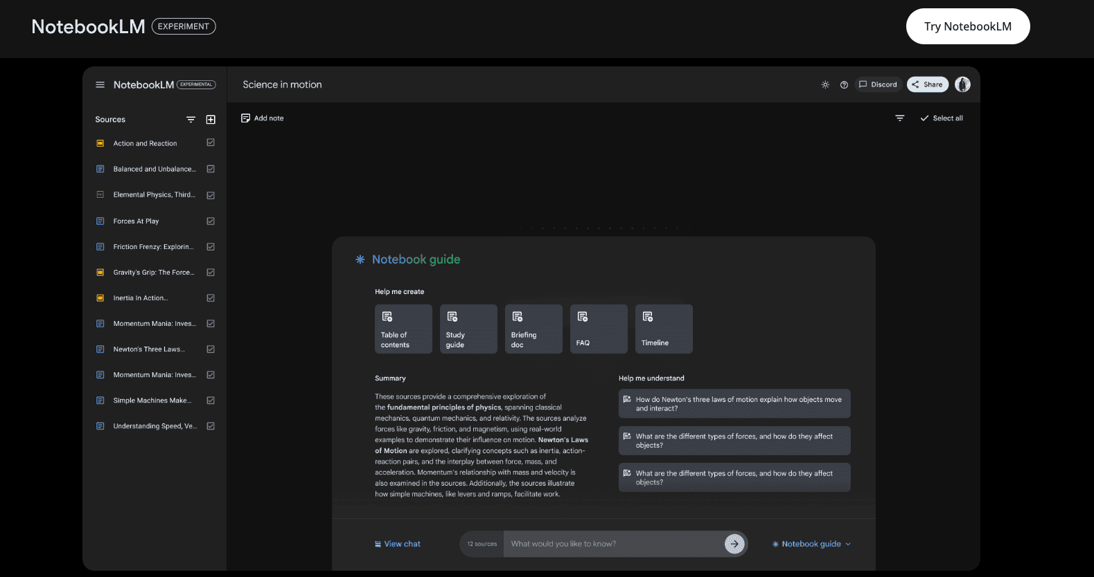Click the Add note icon
This screenshot has width=1094, height=577.
(x=245, y=118)
